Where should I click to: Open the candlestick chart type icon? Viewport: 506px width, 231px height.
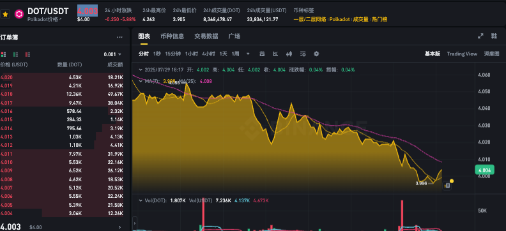pos(289,54)
